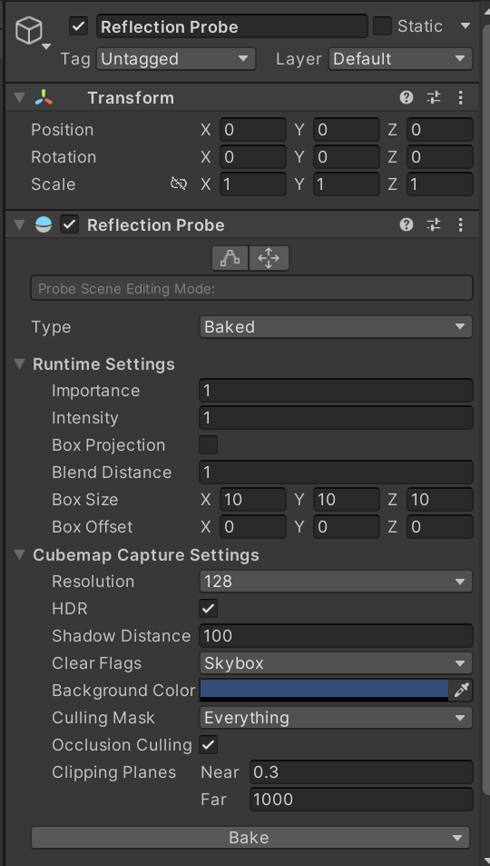The height and width of the screenshot is (866, 490).
Task: Open the Type dropdown set to Baked
Action: pos(336,326)
